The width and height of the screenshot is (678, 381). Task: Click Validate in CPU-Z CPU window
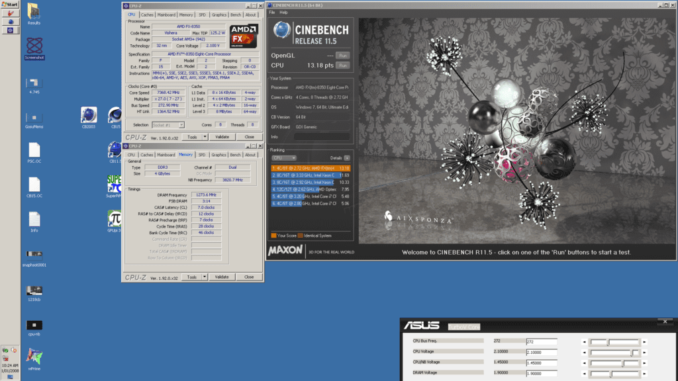(222, 137)
